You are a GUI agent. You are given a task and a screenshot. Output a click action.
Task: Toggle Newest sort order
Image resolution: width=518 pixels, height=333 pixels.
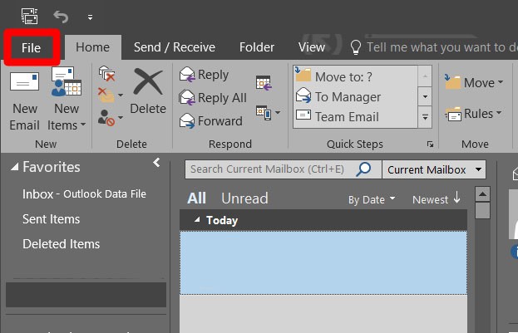click(437, 199)
